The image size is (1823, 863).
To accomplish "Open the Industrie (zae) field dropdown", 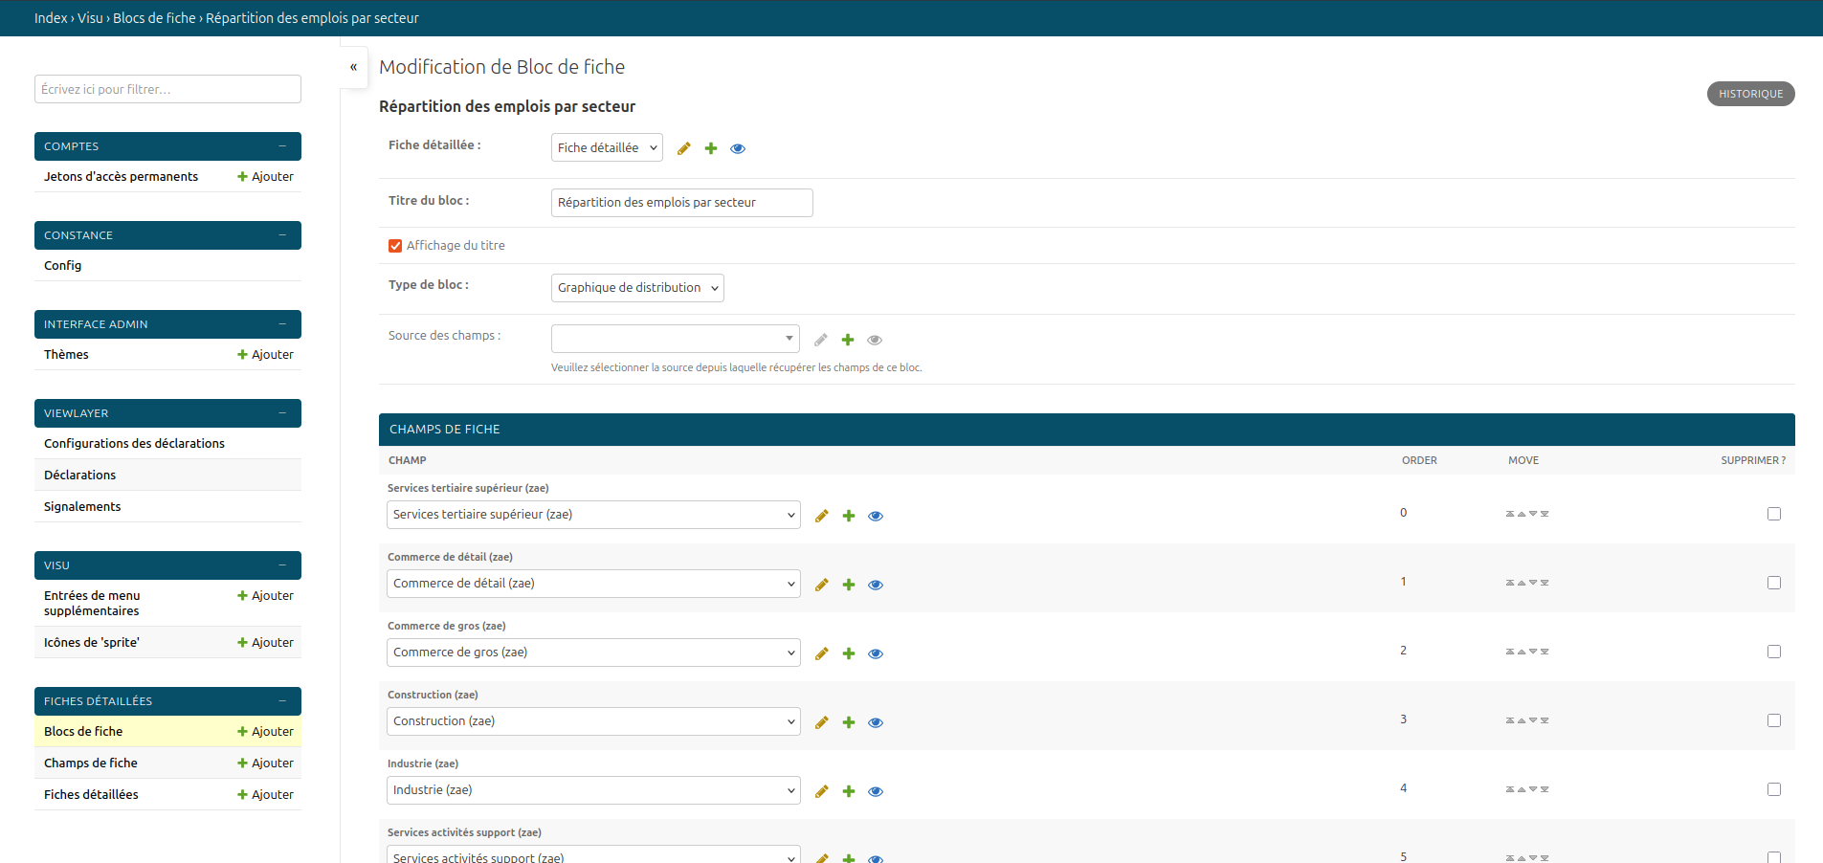I will click(593, 790).
